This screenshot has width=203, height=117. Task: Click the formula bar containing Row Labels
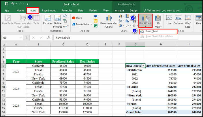tap(128, 38)
